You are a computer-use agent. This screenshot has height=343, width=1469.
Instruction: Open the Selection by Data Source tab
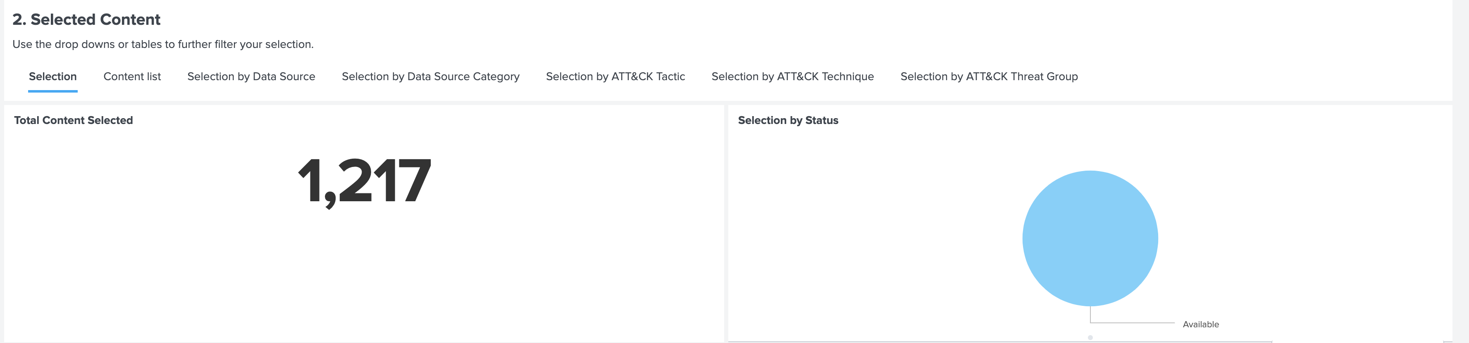pyautogui.click(x=251, y=76)
